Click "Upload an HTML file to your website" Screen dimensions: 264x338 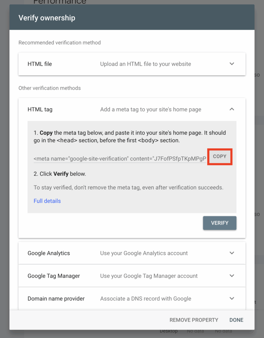pos(145,64)
